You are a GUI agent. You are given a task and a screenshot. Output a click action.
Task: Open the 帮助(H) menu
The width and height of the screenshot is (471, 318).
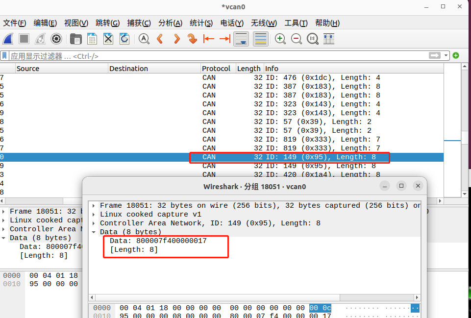tap(327, 23)
